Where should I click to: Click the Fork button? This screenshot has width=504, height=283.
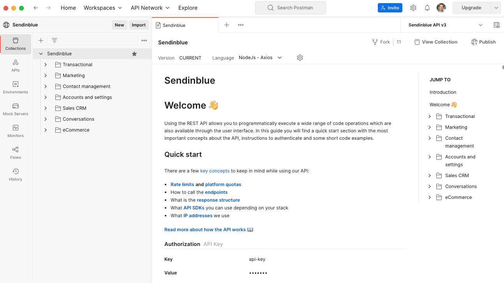381,42
